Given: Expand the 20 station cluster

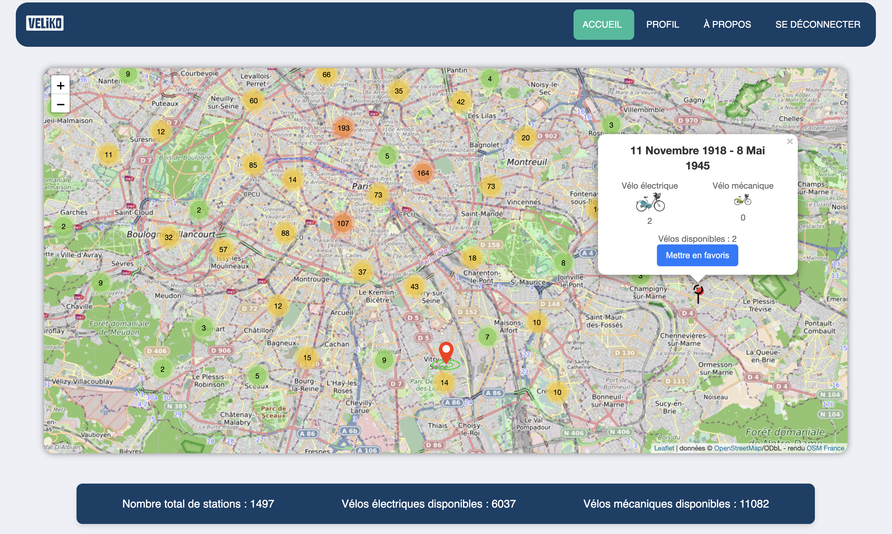Looking at the screenshot, I should coord(526,138).
